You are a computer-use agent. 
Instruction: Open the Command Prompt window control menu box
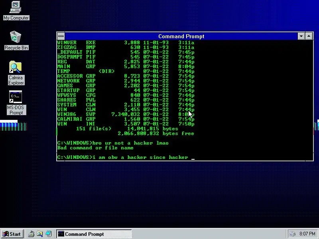tap(61, 36)
